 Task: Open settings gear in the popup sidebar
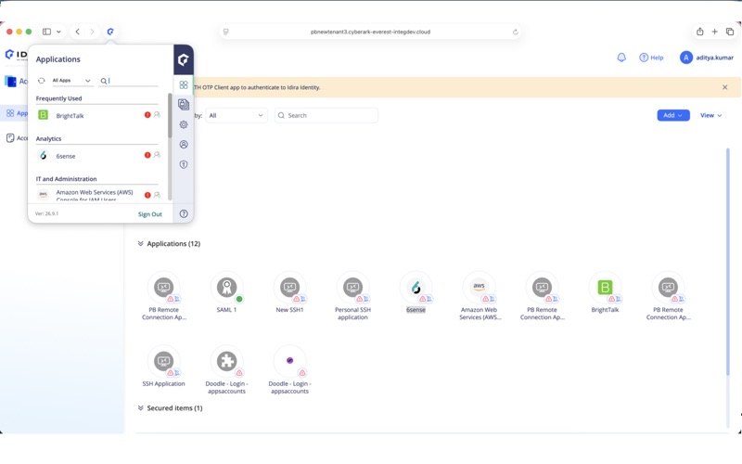pos(184,124)
